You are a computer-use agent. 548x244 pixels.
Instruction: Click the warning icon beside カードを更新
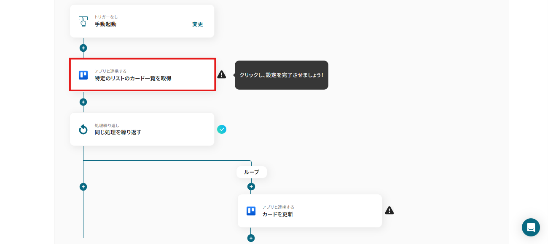click(390, 210)
